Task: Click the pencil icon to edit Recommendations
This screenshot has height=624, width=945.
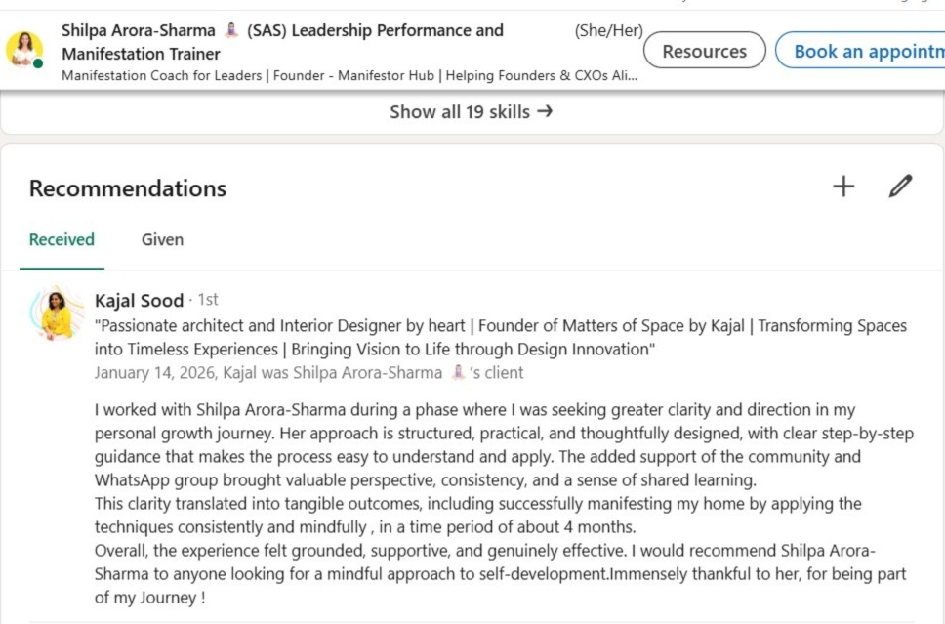Action: coord(900,187)
